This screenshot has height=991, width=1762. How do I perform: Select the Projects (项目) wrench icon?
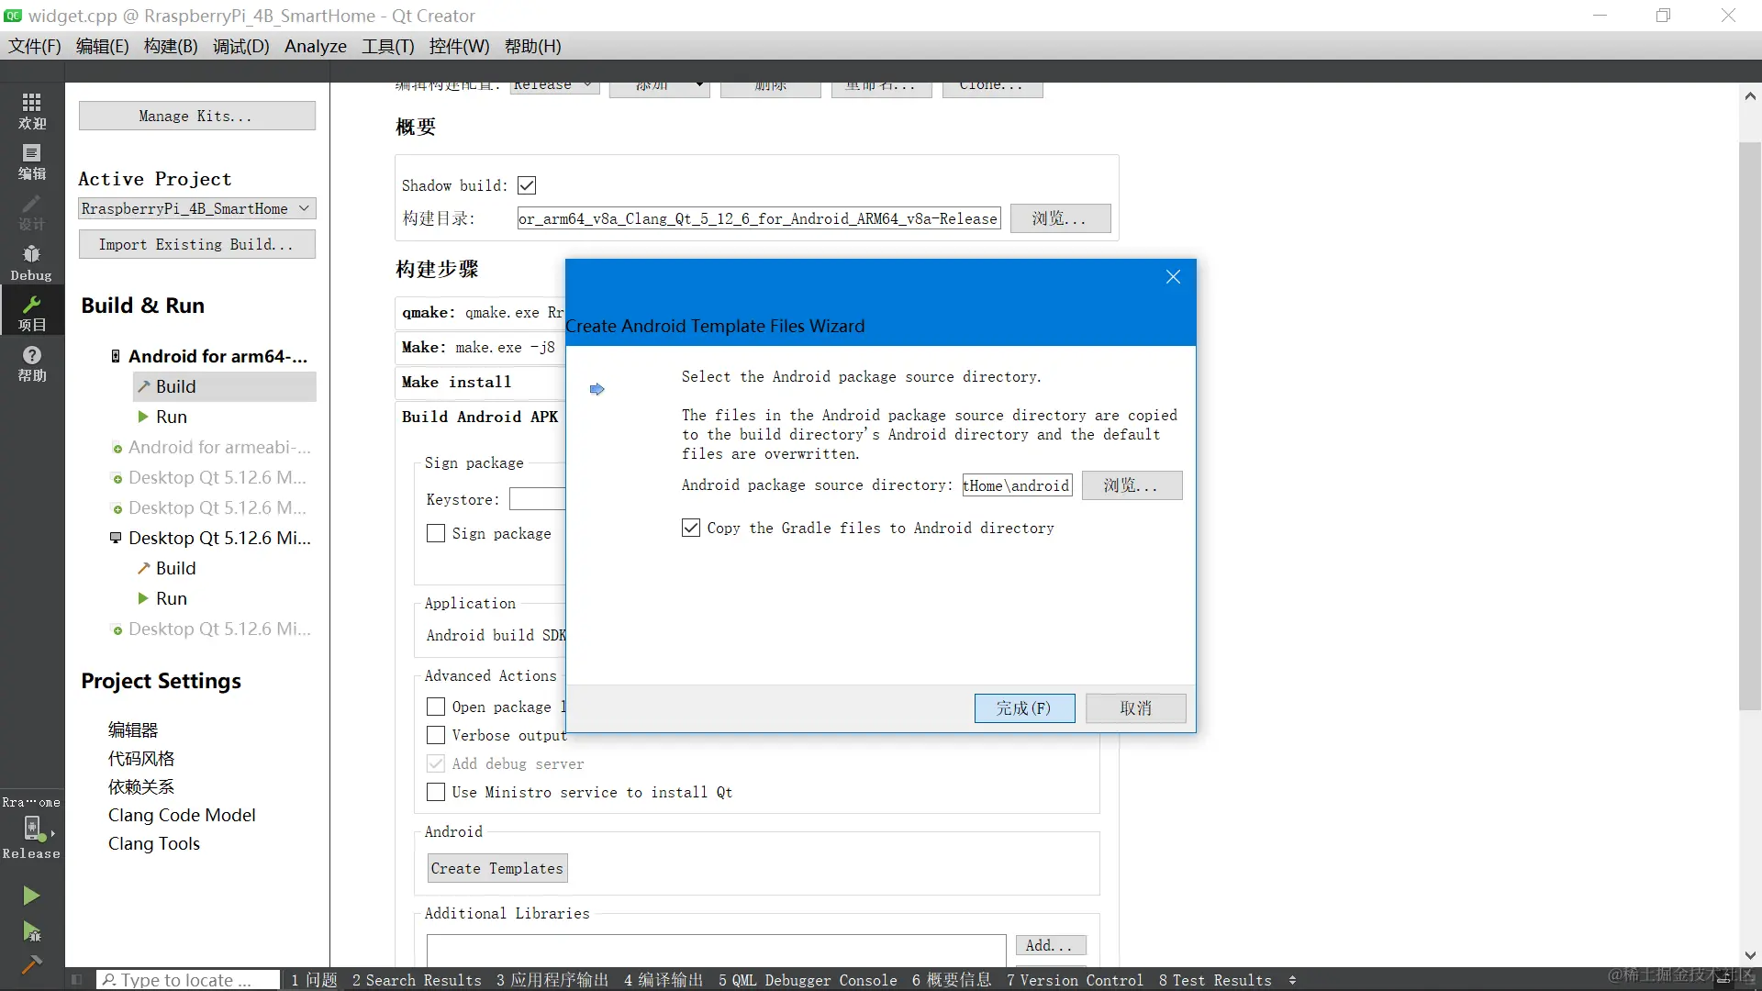pyautogui.click(x=31, y=313)
